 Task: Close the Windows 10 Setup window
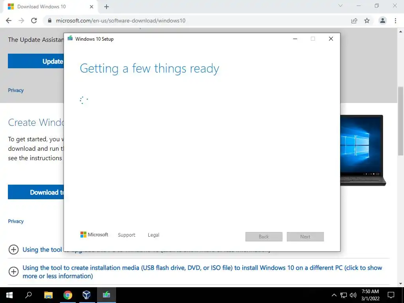331,39
